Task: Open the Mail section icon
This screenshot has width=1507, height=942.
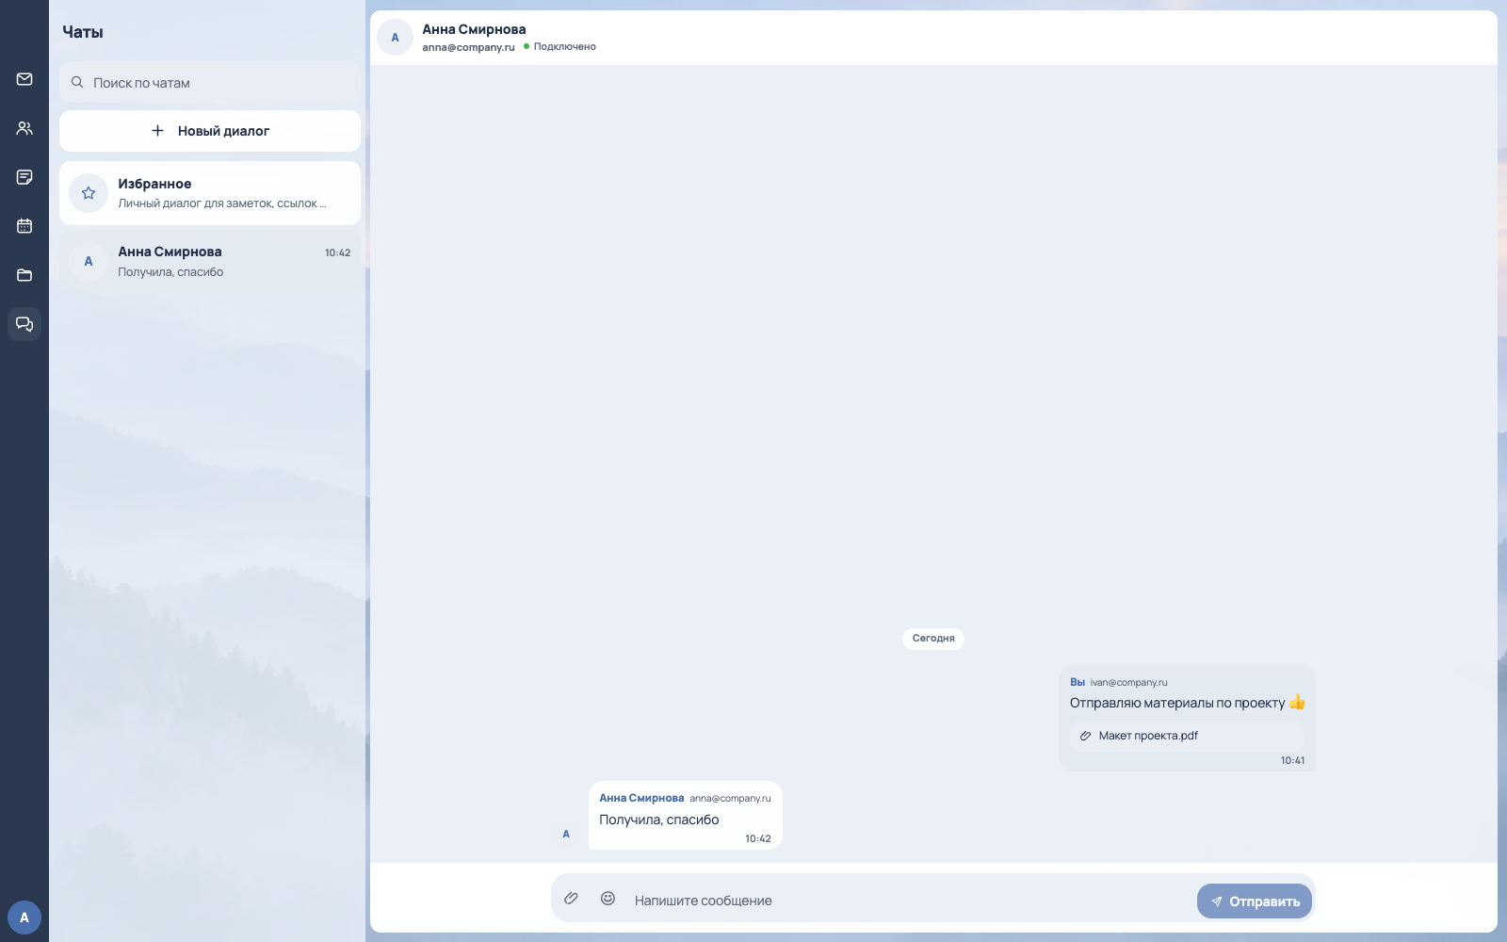Action: coord(24,79)
